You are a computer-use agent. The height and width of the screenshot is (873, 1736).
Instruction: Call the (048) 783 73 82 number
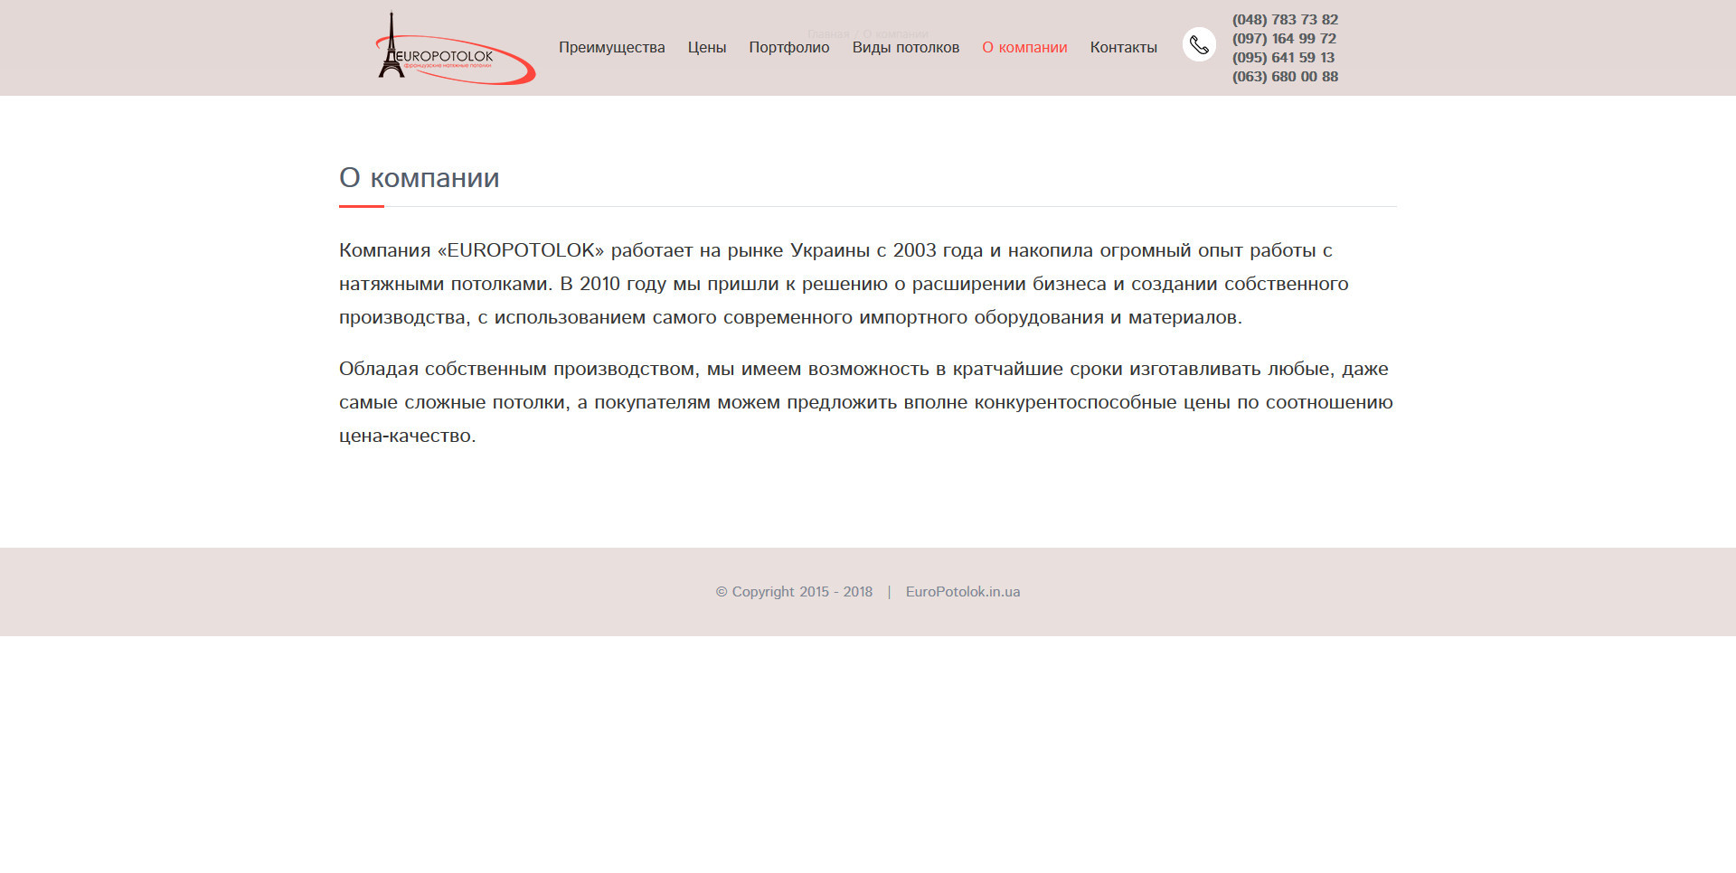(1285, 20)
